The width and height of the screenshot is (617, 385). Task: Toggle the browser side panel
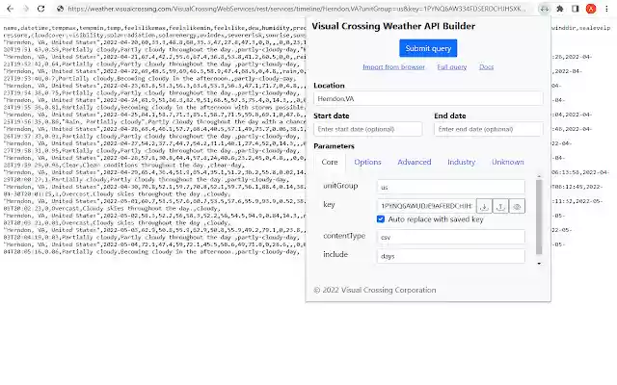pos(576,9)
